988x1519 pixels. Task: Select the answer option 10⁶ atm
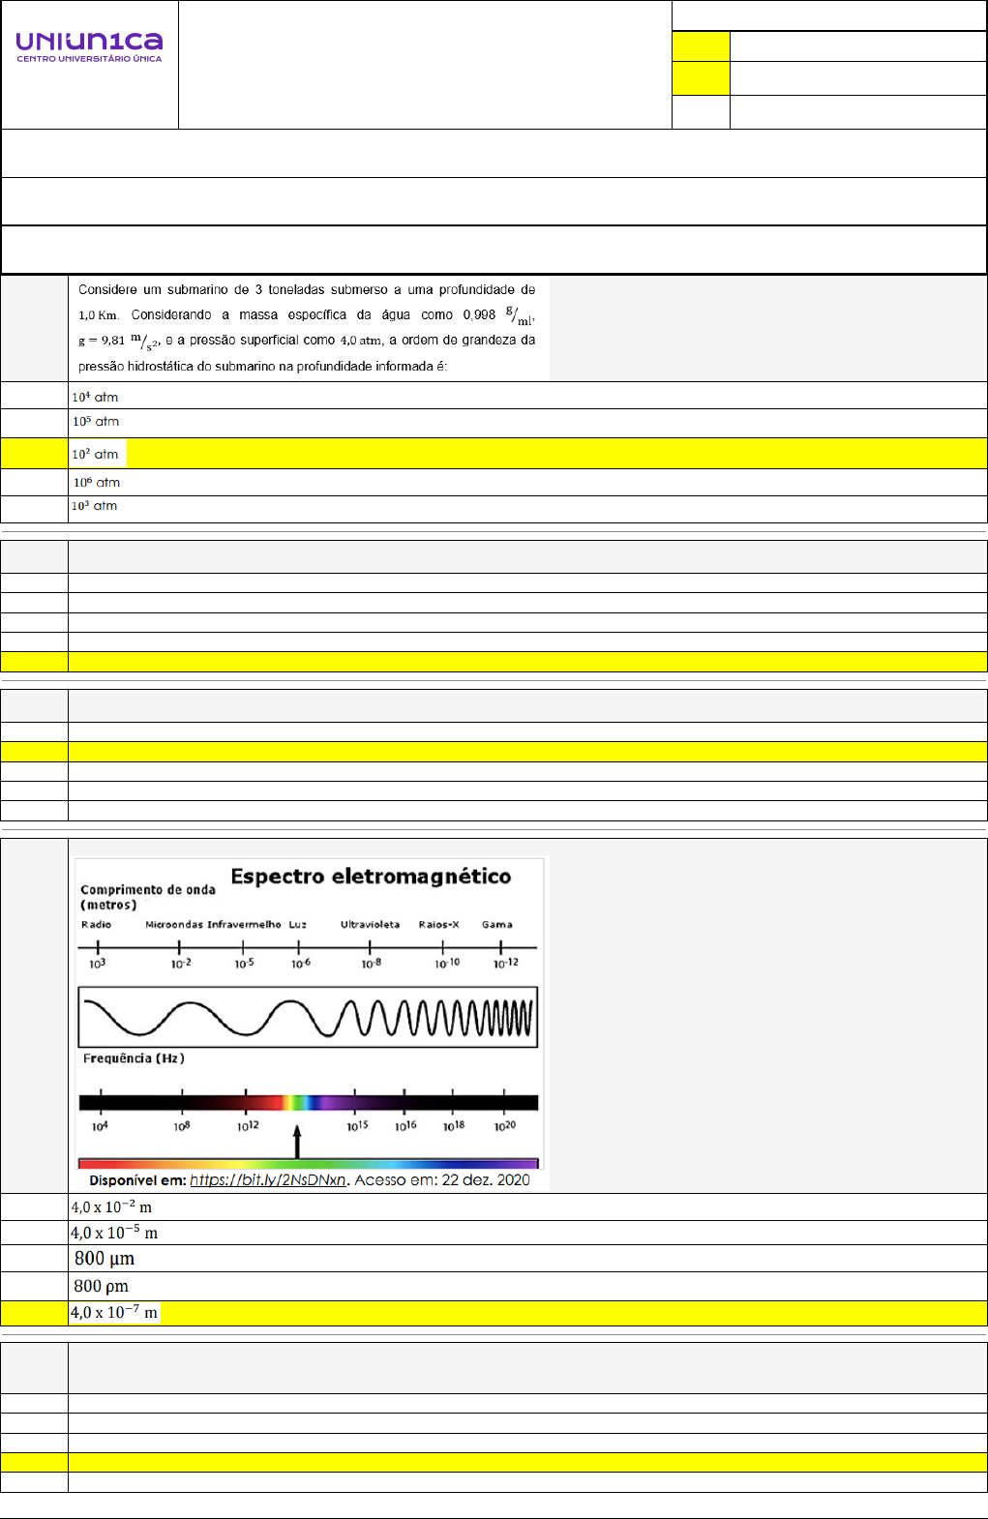coord(97,483)
